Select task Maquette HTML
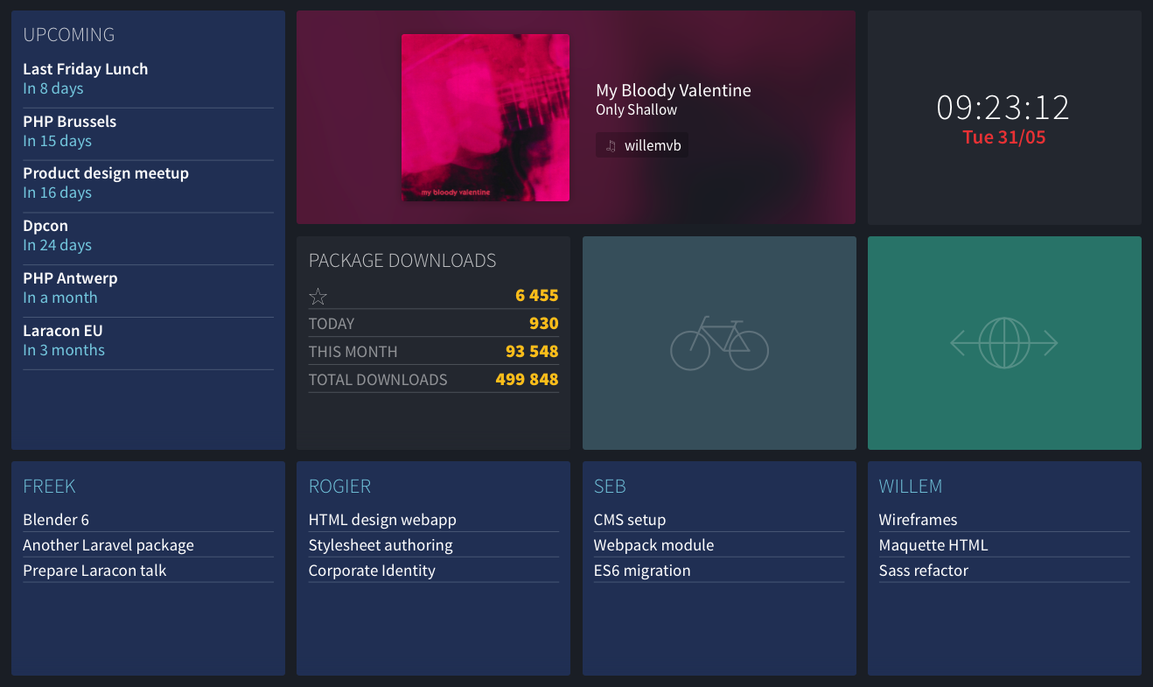1153x687 pixels. click(933, 545)
